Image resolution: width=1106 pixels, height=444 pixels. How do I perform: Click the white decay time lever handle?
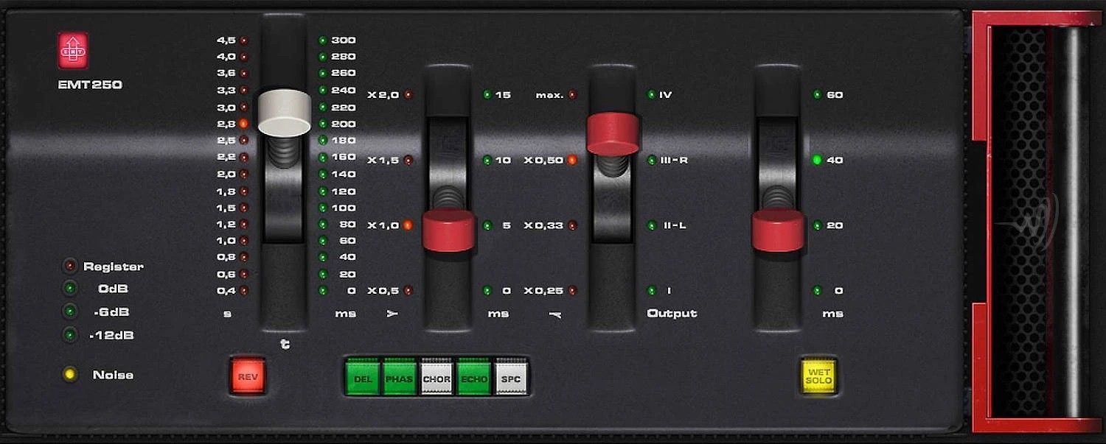[x=284, y=113]
